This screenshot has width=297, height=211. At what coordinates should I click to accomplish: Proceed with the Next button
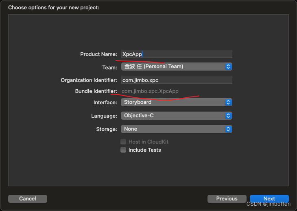click(269, 199)
